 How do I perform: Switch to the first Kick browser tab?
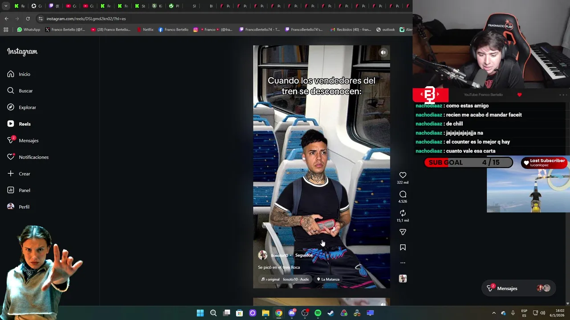20,6
